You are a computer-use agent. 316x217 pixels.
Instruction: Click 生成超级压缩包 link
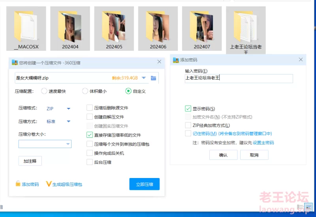[x=67, y=184]
